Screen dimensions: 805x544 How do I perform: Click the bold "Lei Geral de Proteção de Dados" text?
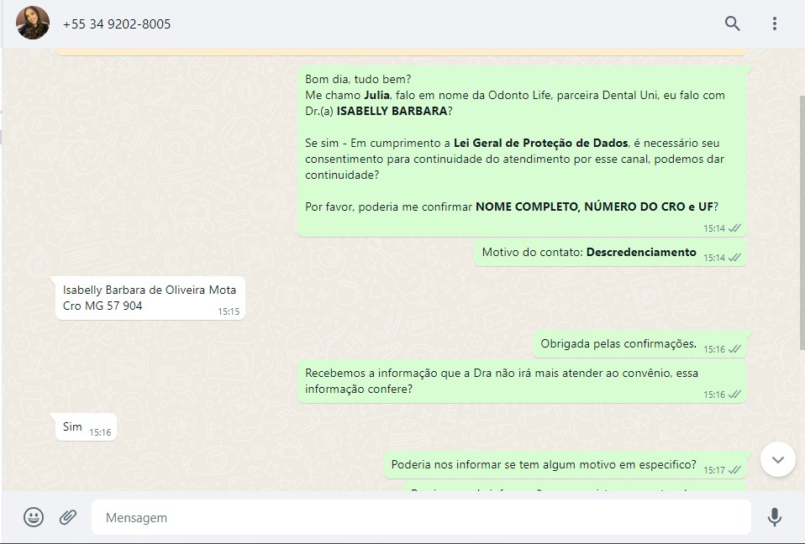(x=540, y=143)
